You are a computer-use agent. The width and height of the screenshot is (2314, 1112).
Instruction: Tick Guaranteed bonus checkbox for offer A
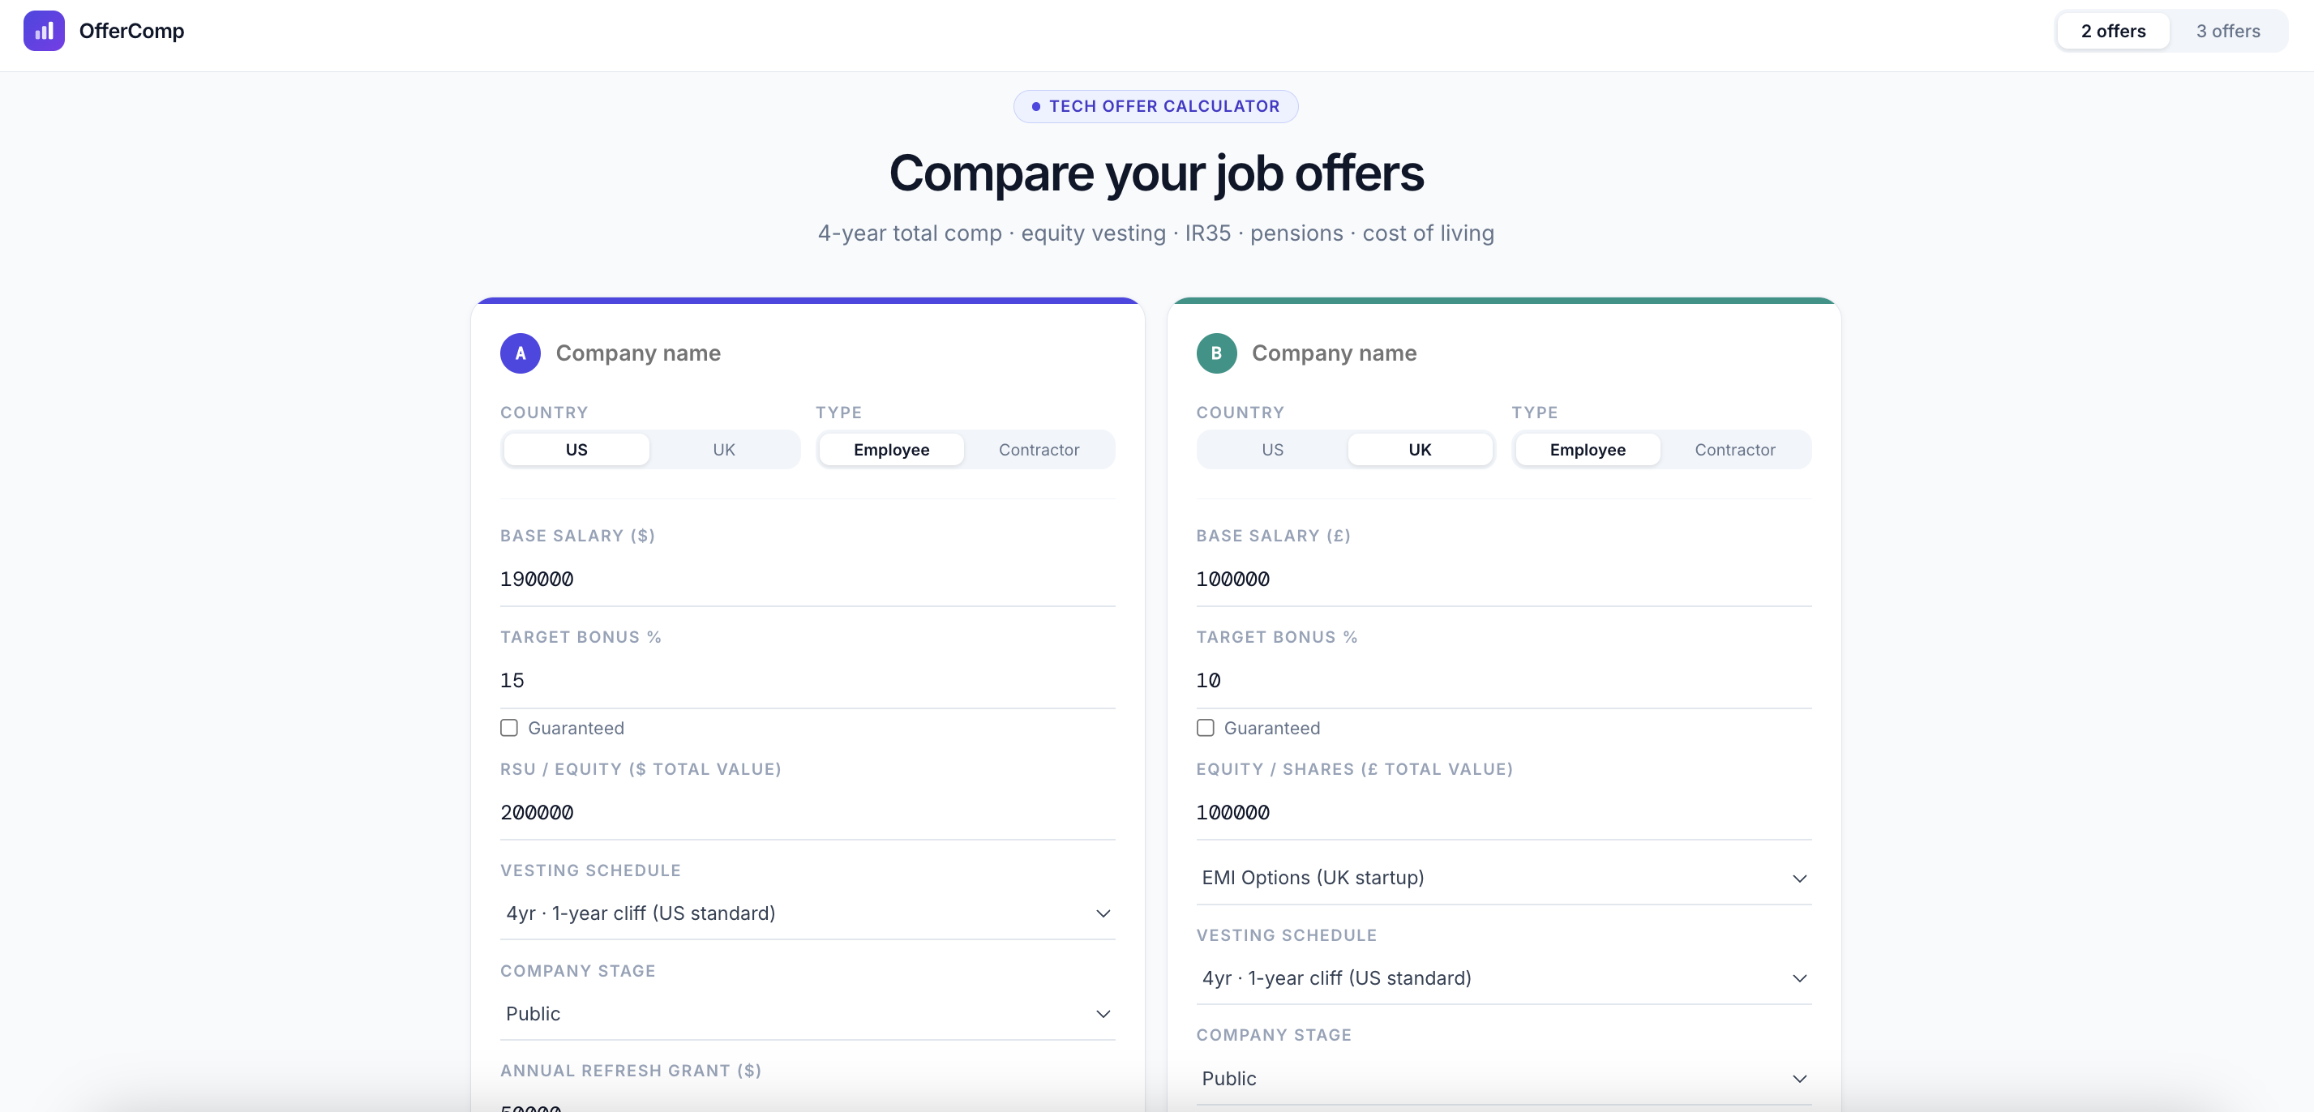click(509, 728)
